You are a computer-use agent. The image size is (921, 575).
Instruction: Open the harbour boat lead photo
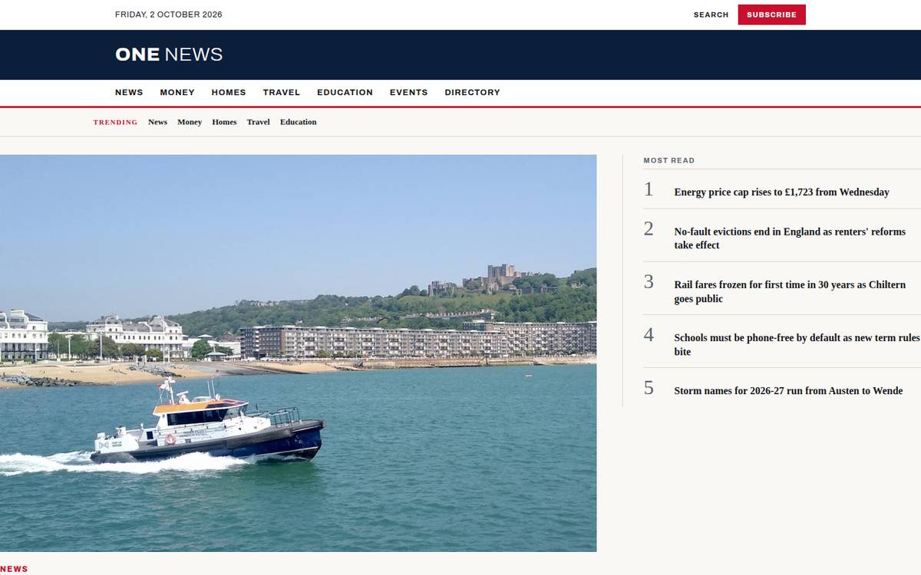[x=298, y=353]
